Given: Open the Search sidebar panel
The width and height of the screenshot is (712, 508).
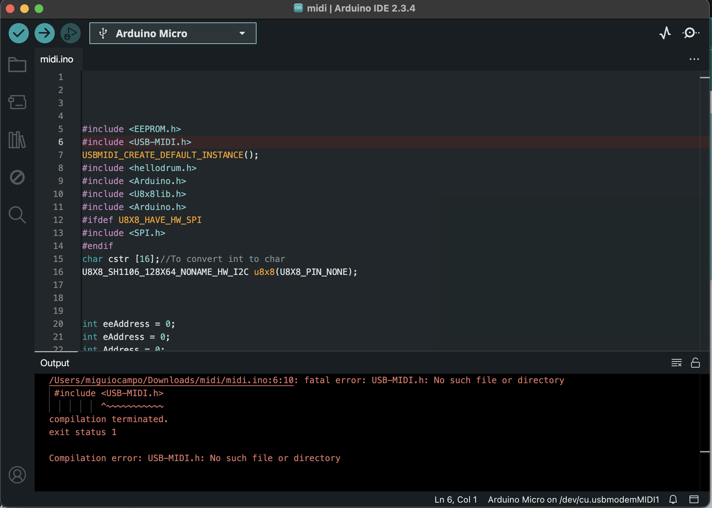Looking at the screenshot, I should click(x=17, y=215).
